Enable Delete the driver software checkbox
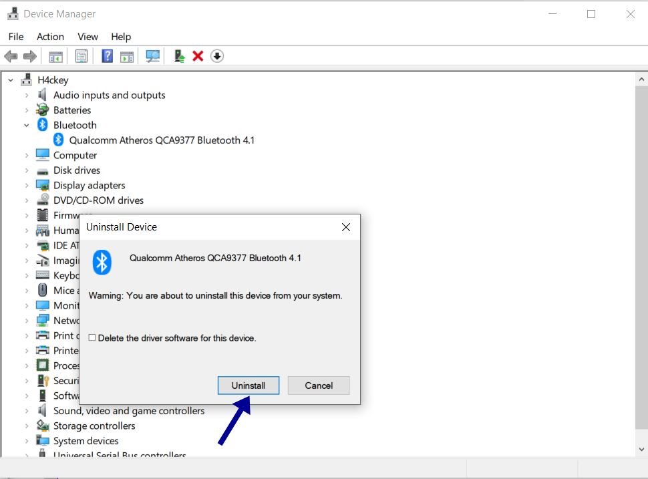 pyautogui.click(x=92, y=337)
